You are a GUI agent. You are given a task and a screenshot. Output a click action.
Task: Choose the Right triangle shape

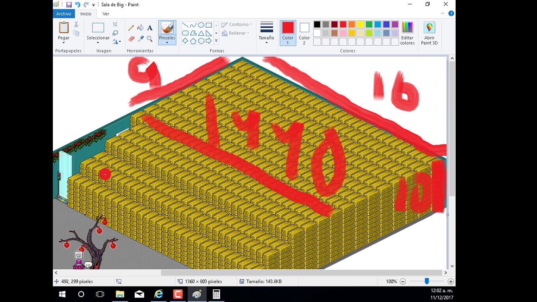pyautogui.click(x=209, y=33)
